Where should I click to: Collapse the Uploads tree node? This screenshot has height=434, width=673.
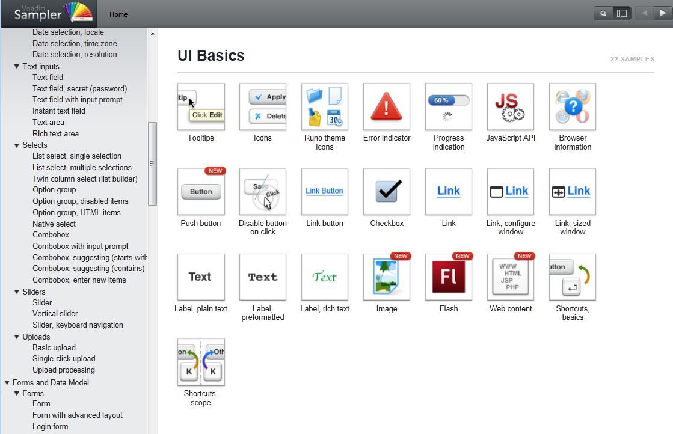(x=17, y=337)
